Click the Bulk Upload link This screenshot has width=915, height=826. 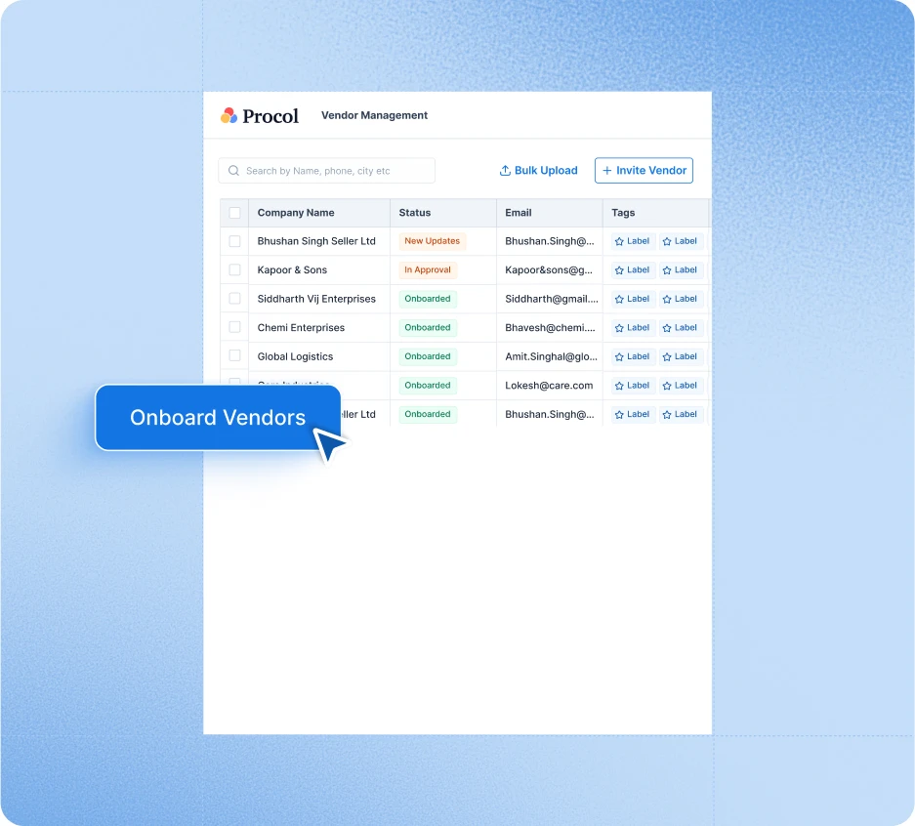[x=546, y=171]
